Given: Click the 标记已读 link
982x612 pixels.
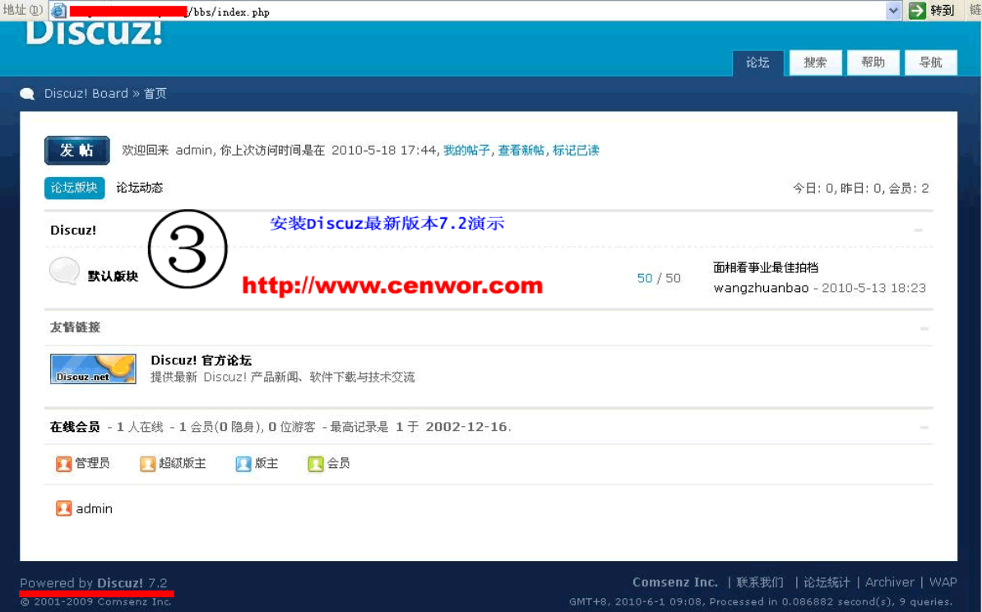Looking at the screenshot, I should (576, 151).
